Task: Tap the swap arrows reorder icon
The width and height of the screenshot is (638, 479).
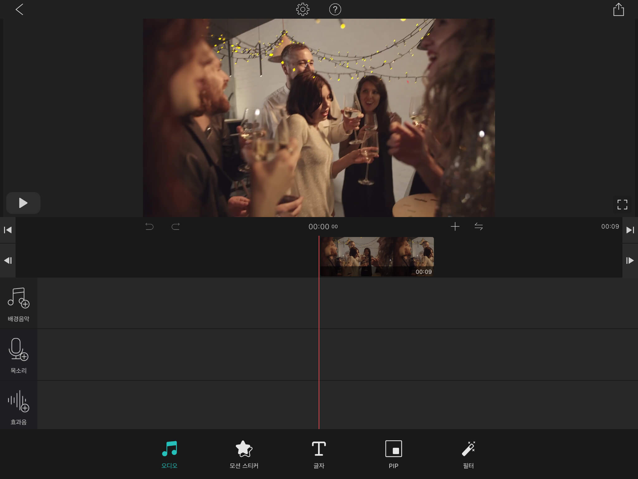Action: pos(478,226)
